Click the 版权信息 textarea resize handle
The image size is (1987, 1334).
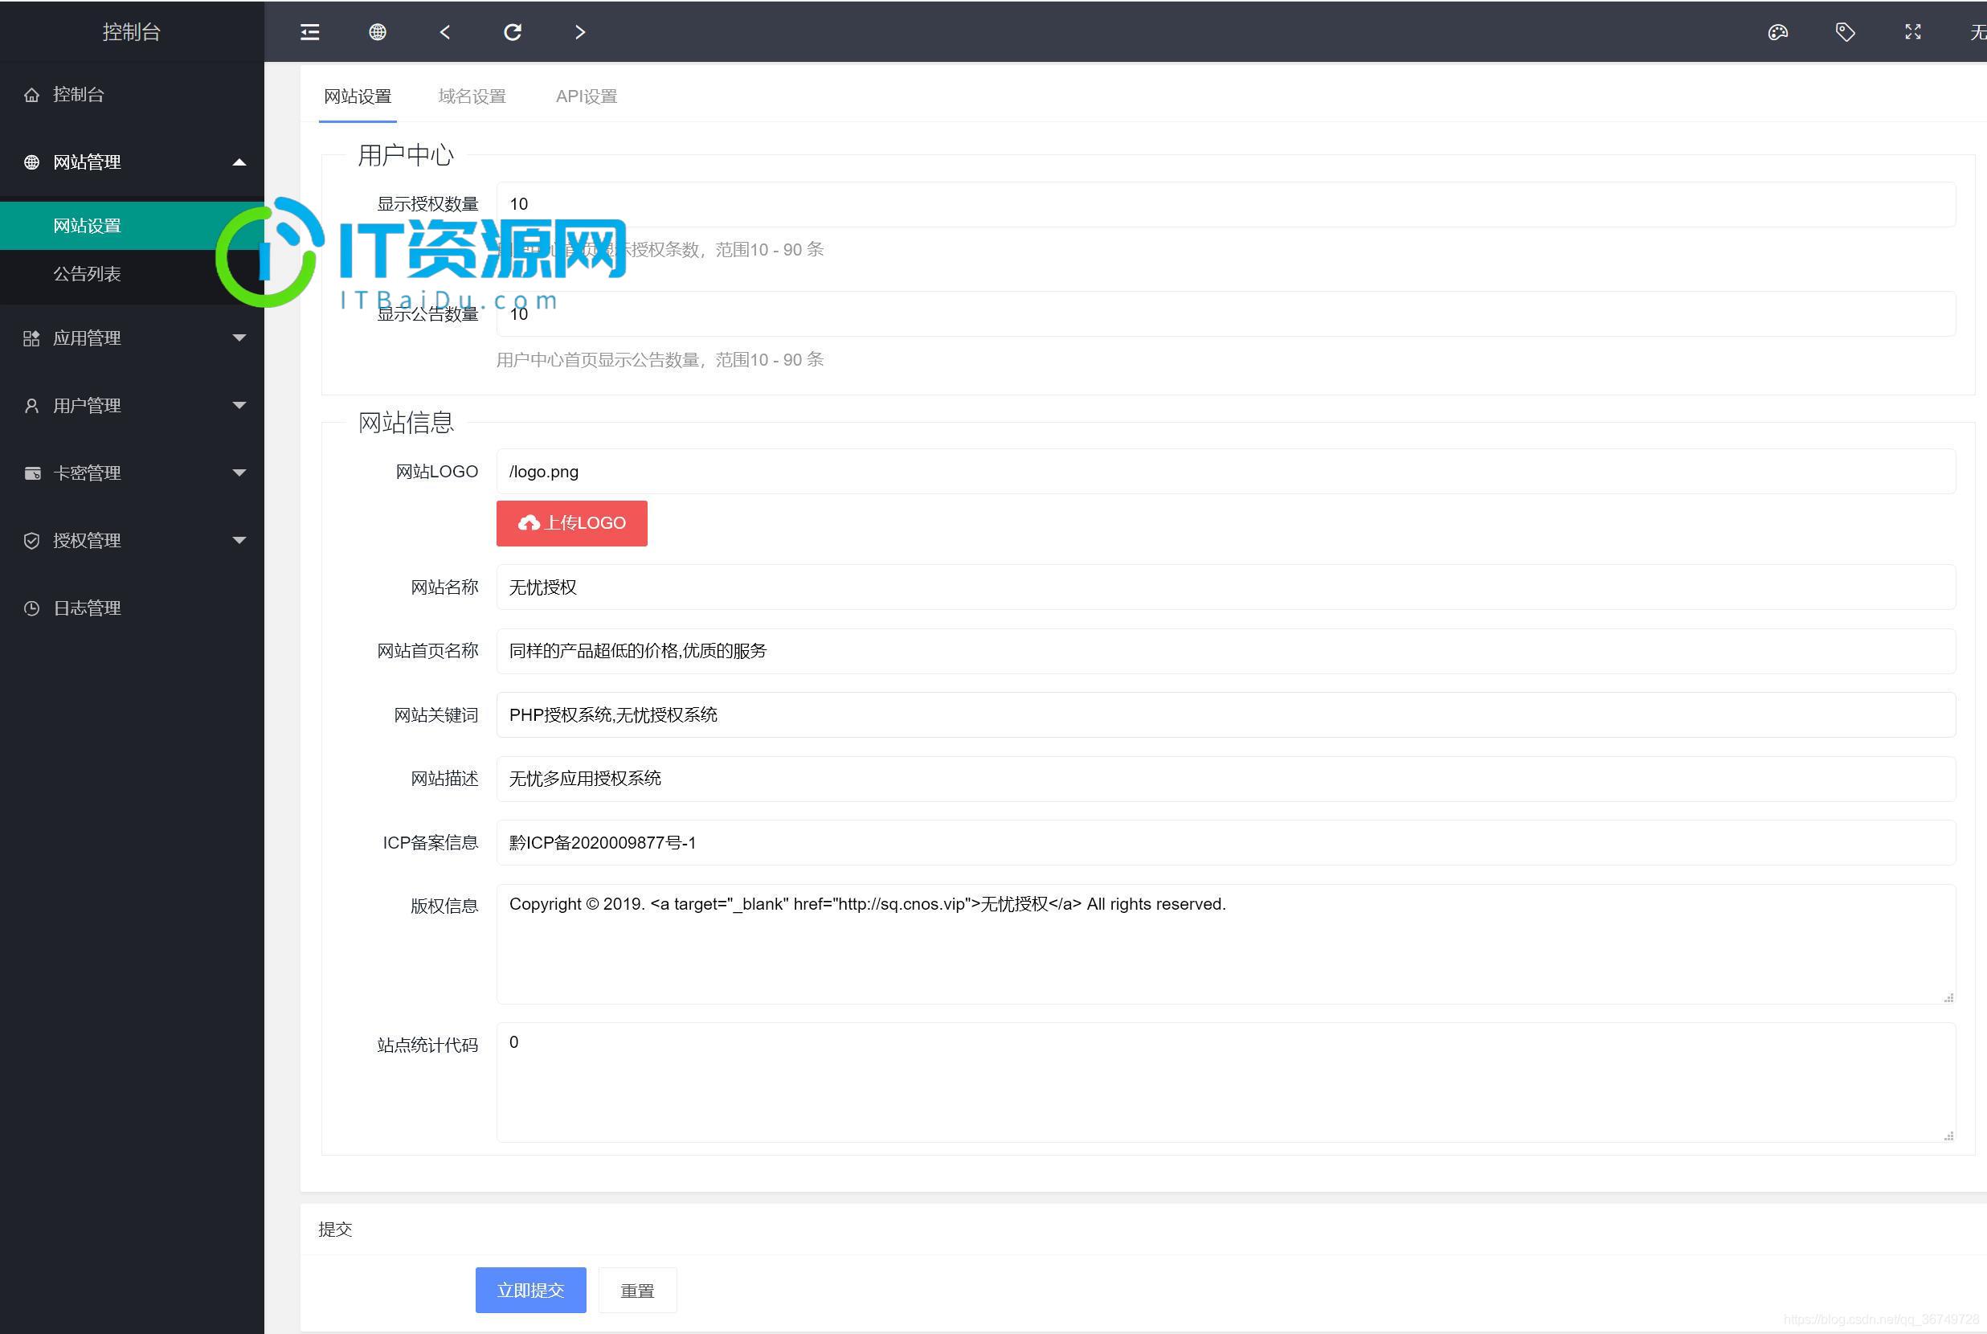[1948, 997]
